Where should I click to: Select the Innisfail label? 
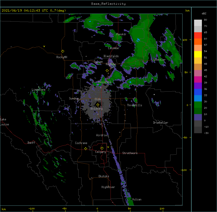(x=104, y=82)
